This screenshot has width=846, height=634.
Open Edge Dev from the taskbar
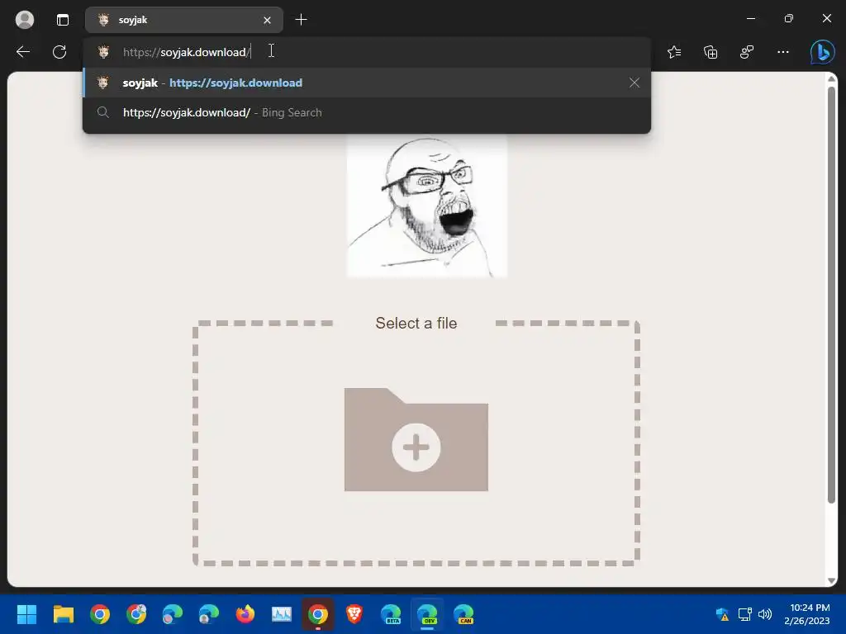[427, 614]
